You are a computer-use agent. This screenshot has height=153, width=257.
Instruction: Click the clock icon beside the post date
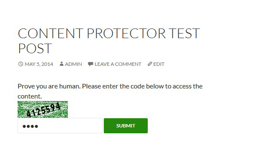point(21,64)
